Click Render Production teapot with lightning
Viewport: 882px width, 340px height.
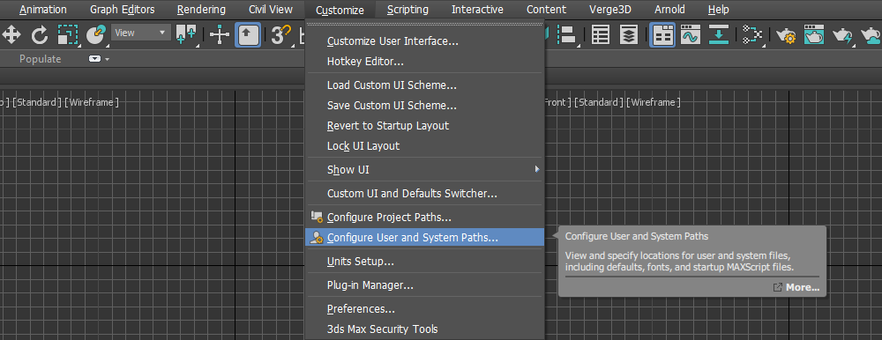[842, 35]
